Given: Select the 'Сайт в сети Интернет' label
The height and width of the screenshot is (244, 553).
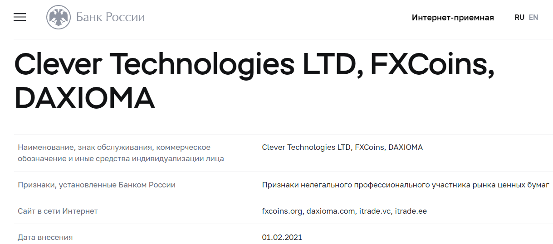Looking at the screenshot, I should pyautogui.click(x=58, y=211).
